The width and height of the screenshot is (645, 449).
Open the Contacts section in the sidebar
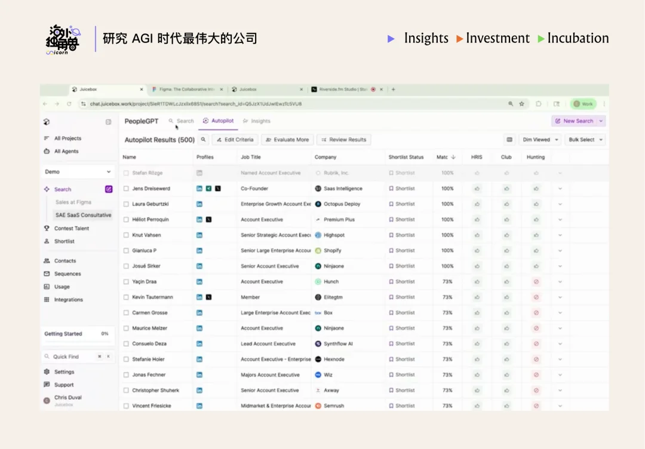click(x=64, y=260)
